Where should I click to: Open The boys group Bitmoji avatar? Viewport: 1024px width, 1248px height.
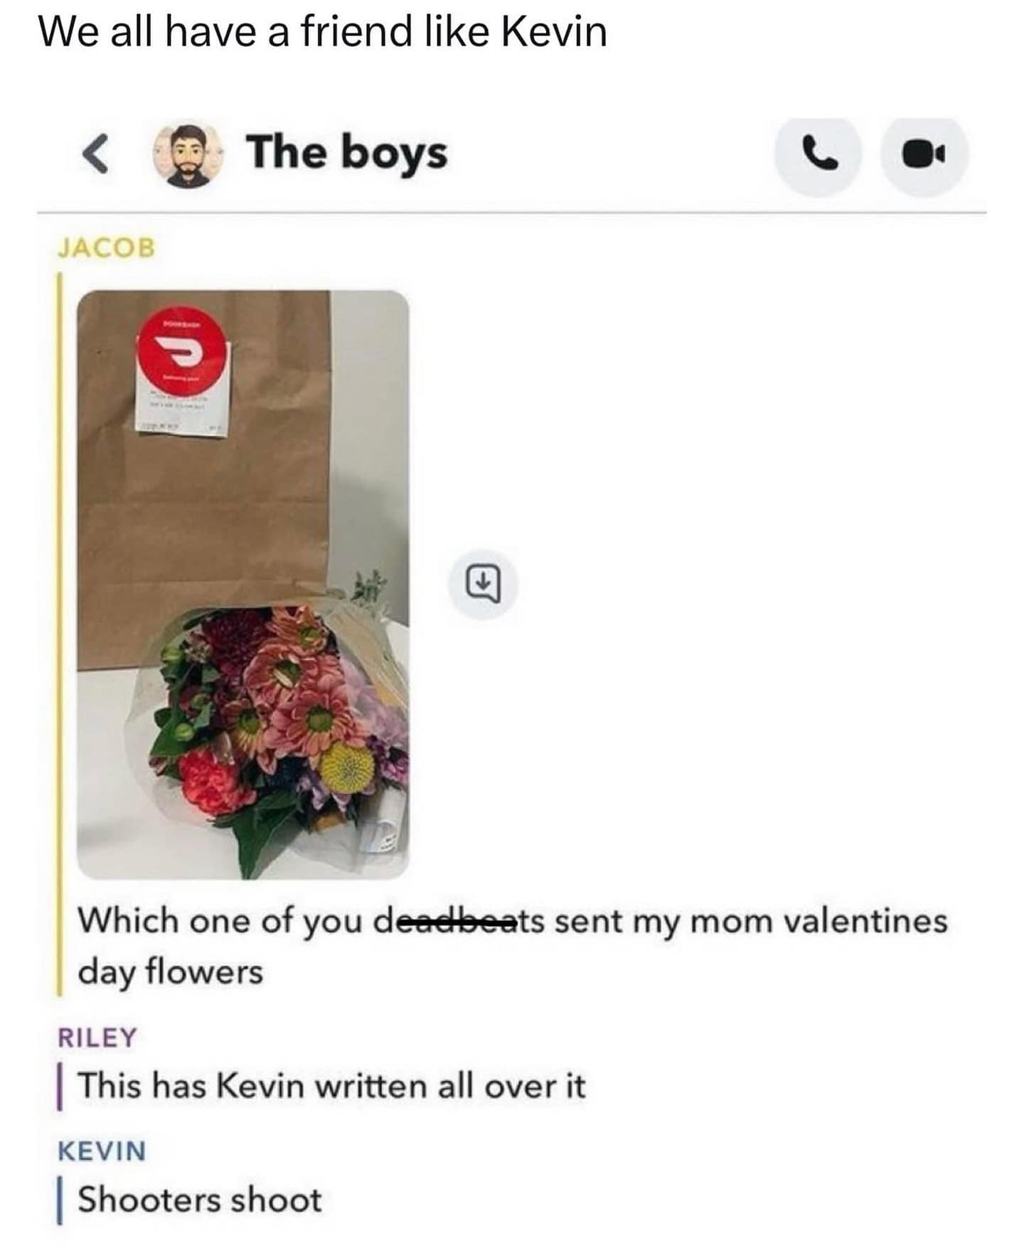coord(186,156)
